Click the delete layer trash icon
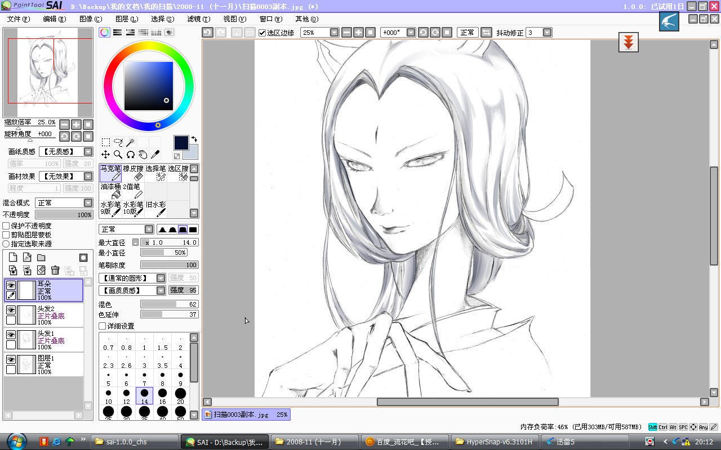Image resolution: width=721 pixels, height=450 pixels. (x=55, y=271)
